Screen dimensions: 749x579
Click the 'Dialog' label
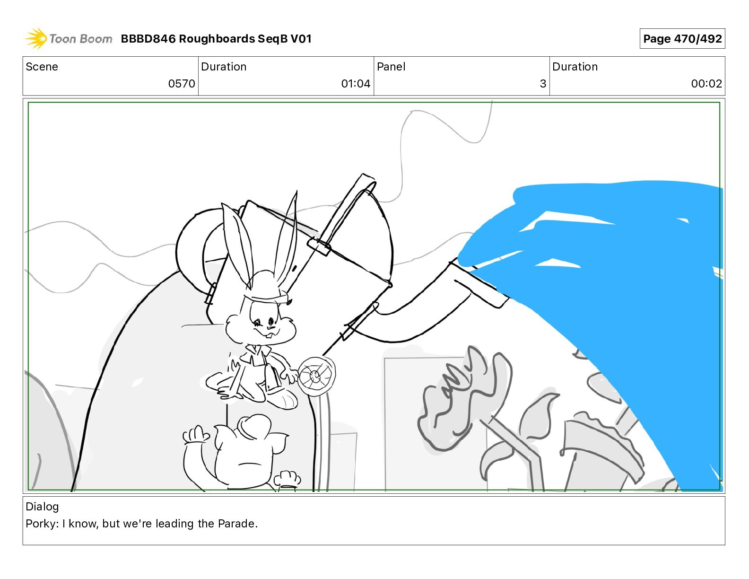click(x=42, y=507)
